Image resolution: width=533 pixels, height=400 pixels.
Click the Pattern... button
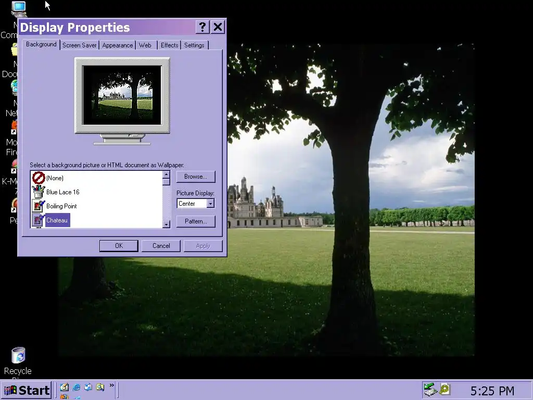196,221
